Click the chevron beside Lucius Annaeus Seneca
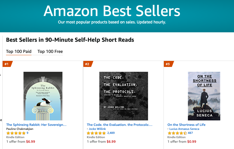 [x=168, y=129]
